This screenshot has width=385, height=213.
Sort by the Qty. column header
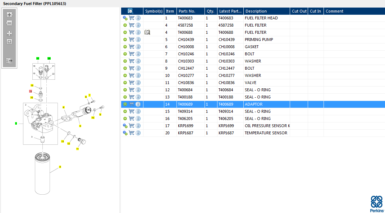tap(211, 11)
